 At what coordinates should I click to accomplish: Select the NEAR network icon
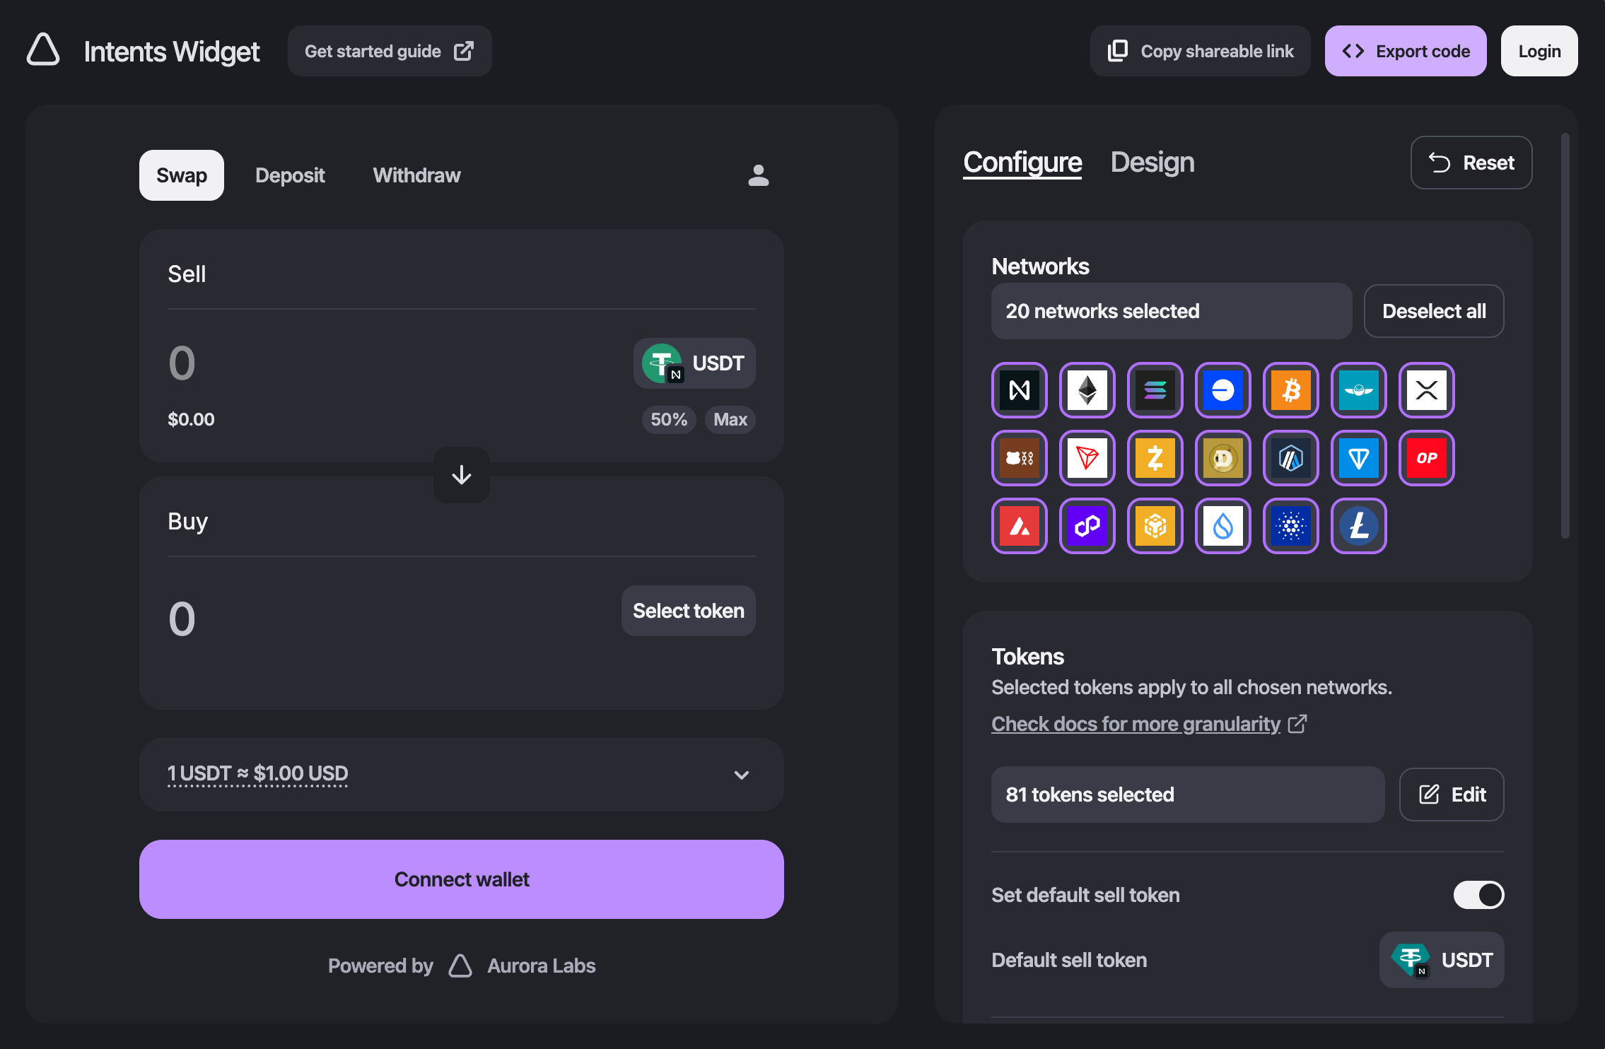1019,390
